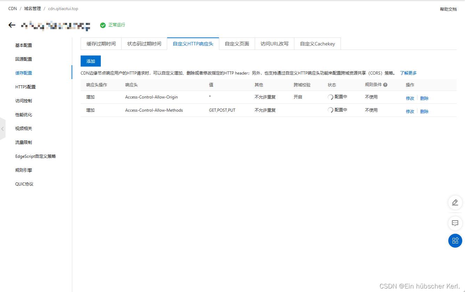This screenshot has height=292, width=465.
Task: Click the Access-Control-Allow-Origin header cell
Action: [152, 97]
